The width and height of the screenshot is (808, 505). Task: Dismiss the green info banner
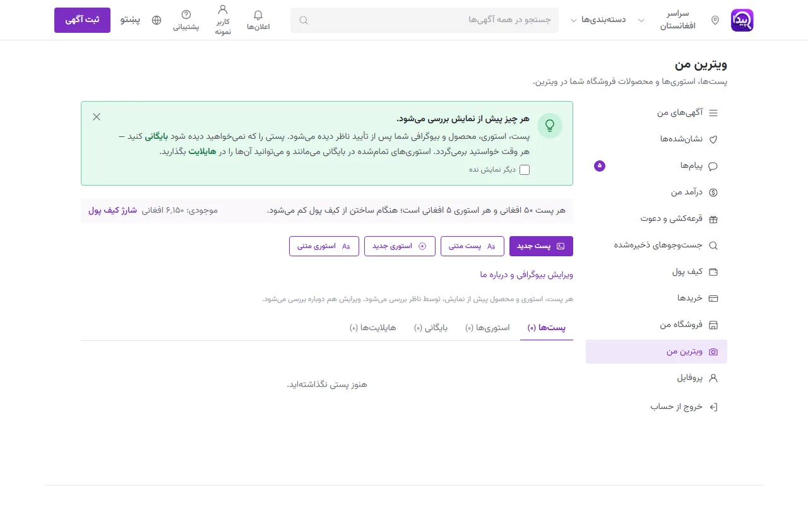[x=97, y=117]
